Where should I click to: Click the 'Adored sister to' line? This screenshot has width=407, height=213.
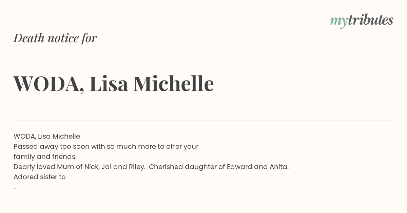40,177
